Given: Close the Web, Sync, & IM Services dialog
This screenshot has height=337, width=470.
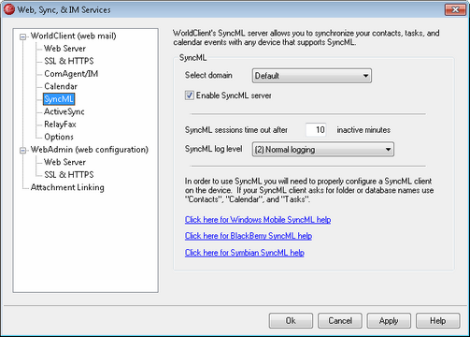Looking at the screenshot, I should coord(455,9).
